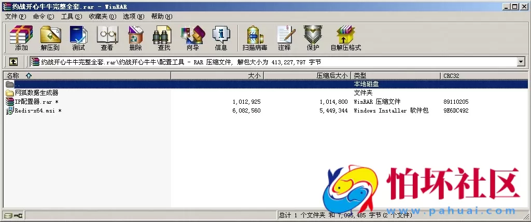Click the Windows Installer 软件包 type cell
531x222 pixels.
pyautogui.click(x=391, y=110)
